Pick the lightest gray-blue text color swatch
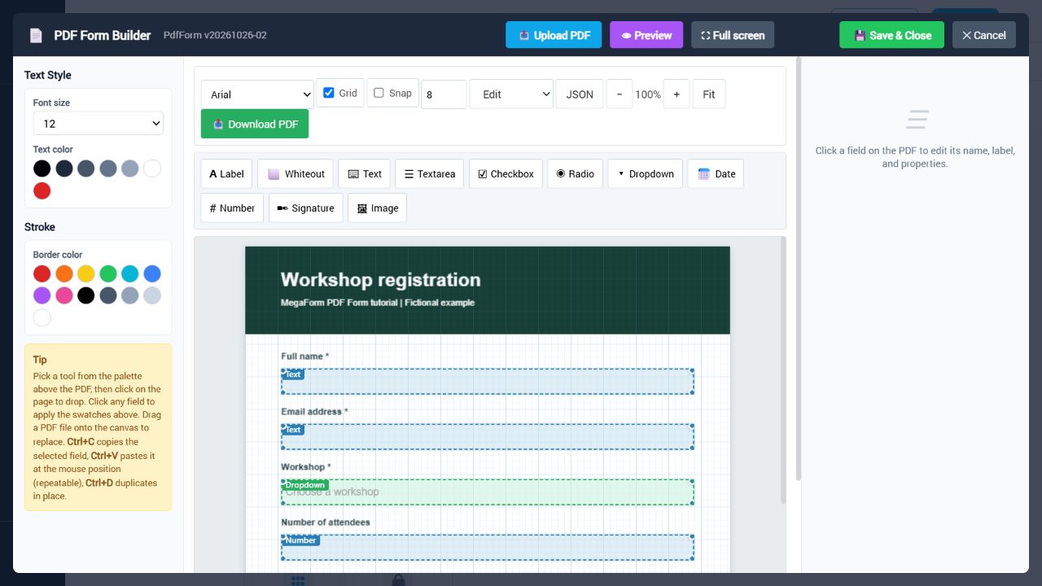Image resolution: width=1042 pixels, height=586 pixels. coord(130,168)
